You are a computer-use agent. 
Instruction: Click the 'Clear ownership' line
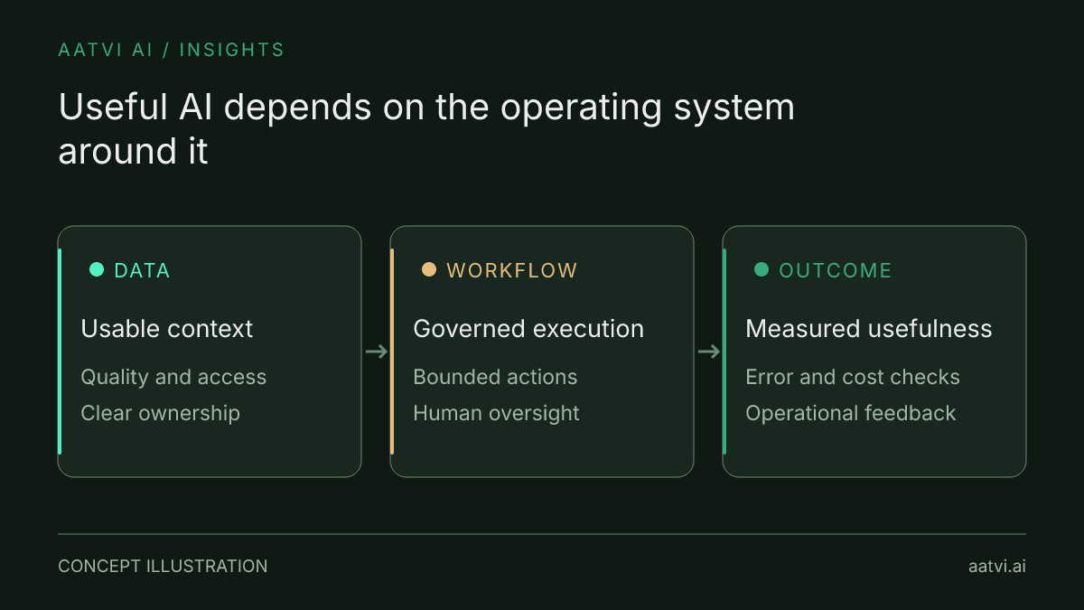161,413
